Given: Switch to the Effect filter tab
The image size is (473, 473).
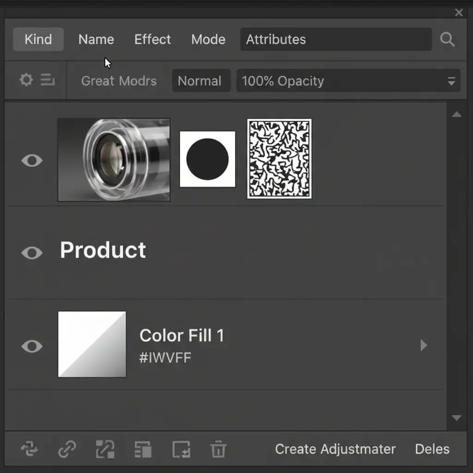Looking at the screenshot, I should tap(152, 39).
